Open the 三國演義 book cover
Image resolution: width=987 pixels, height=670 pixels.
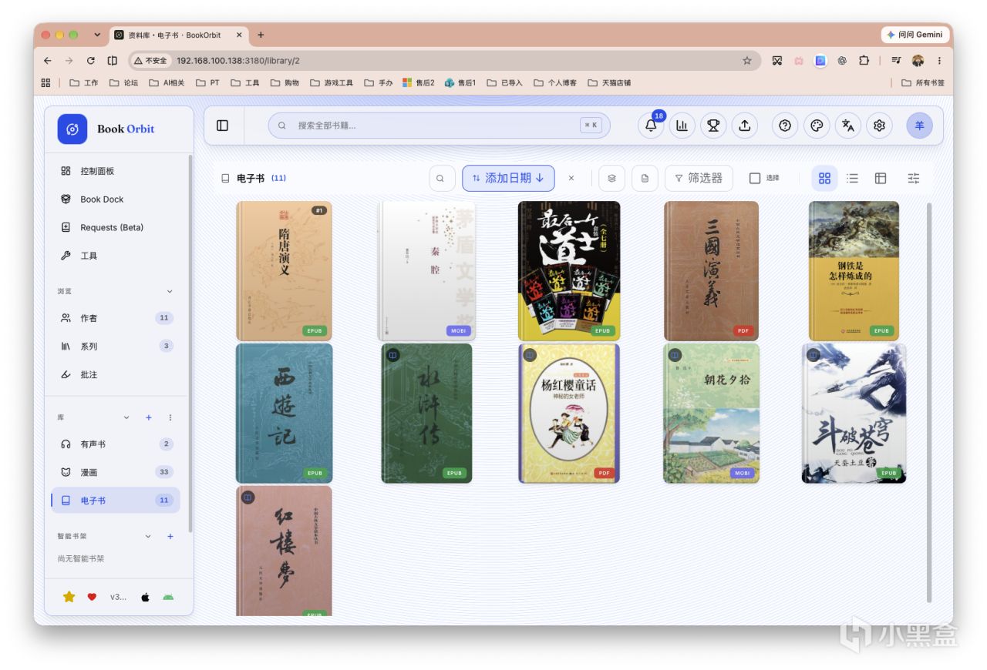point(711,271)
